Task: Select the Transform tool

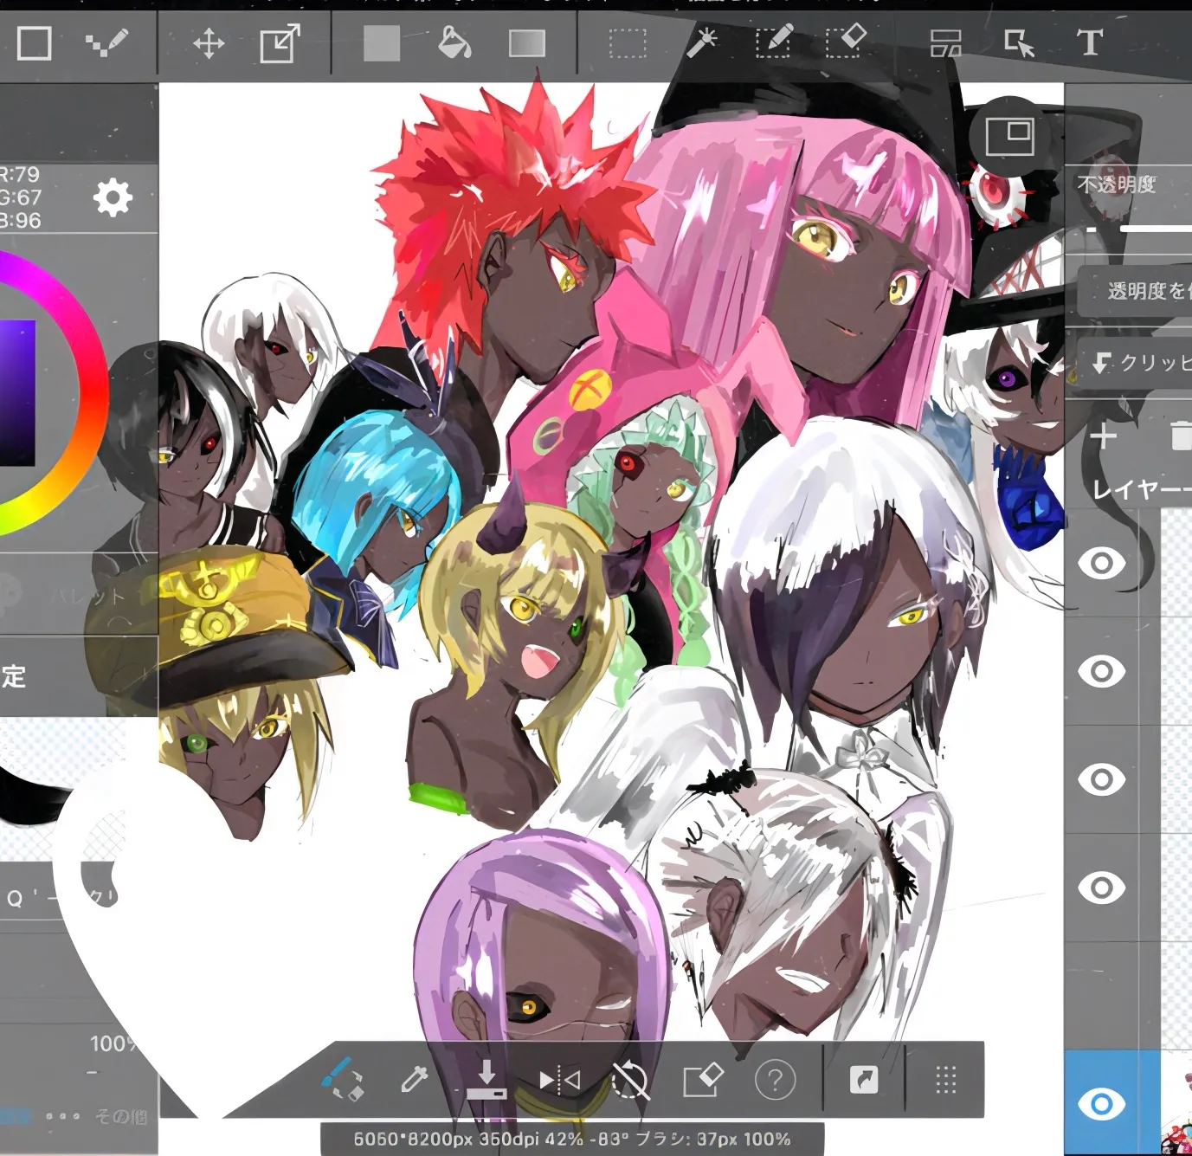Action: (280, 43)
